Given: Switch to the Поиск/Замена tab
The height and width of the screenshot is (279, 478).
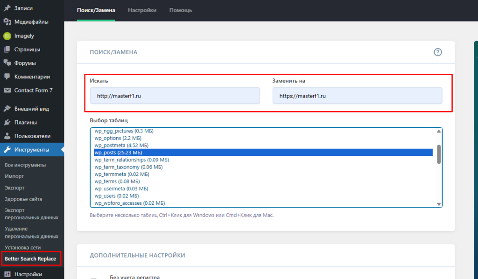Looking at the screenshot, I should click(96, 10).
